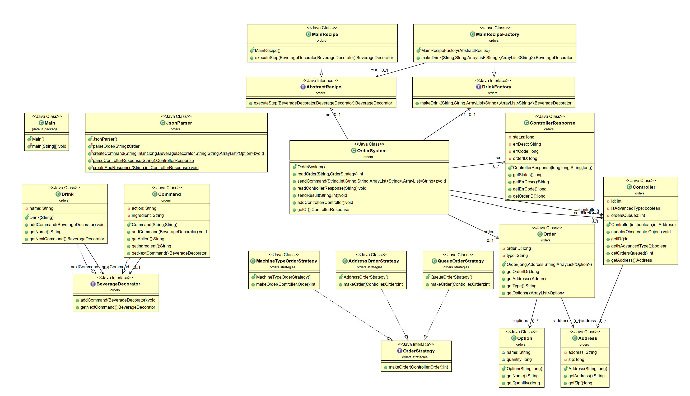
Task: Select the class icon of OrderSystem
Action: tap(354, 151)
